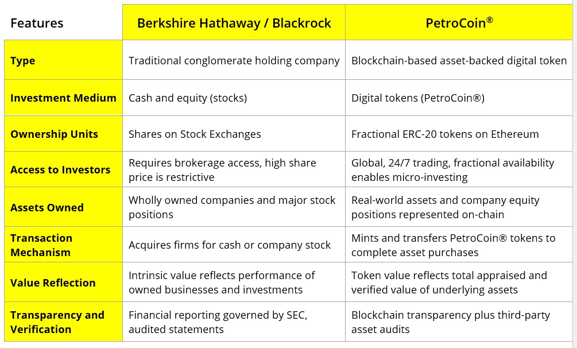Select the Berkshire Hathaway / Blackrock header
This screenshot has height=348, width=577.
click(234, 23)
